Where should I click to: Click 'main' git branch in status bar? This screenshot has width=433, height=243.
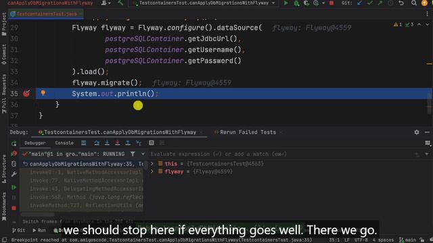[407, 240]
